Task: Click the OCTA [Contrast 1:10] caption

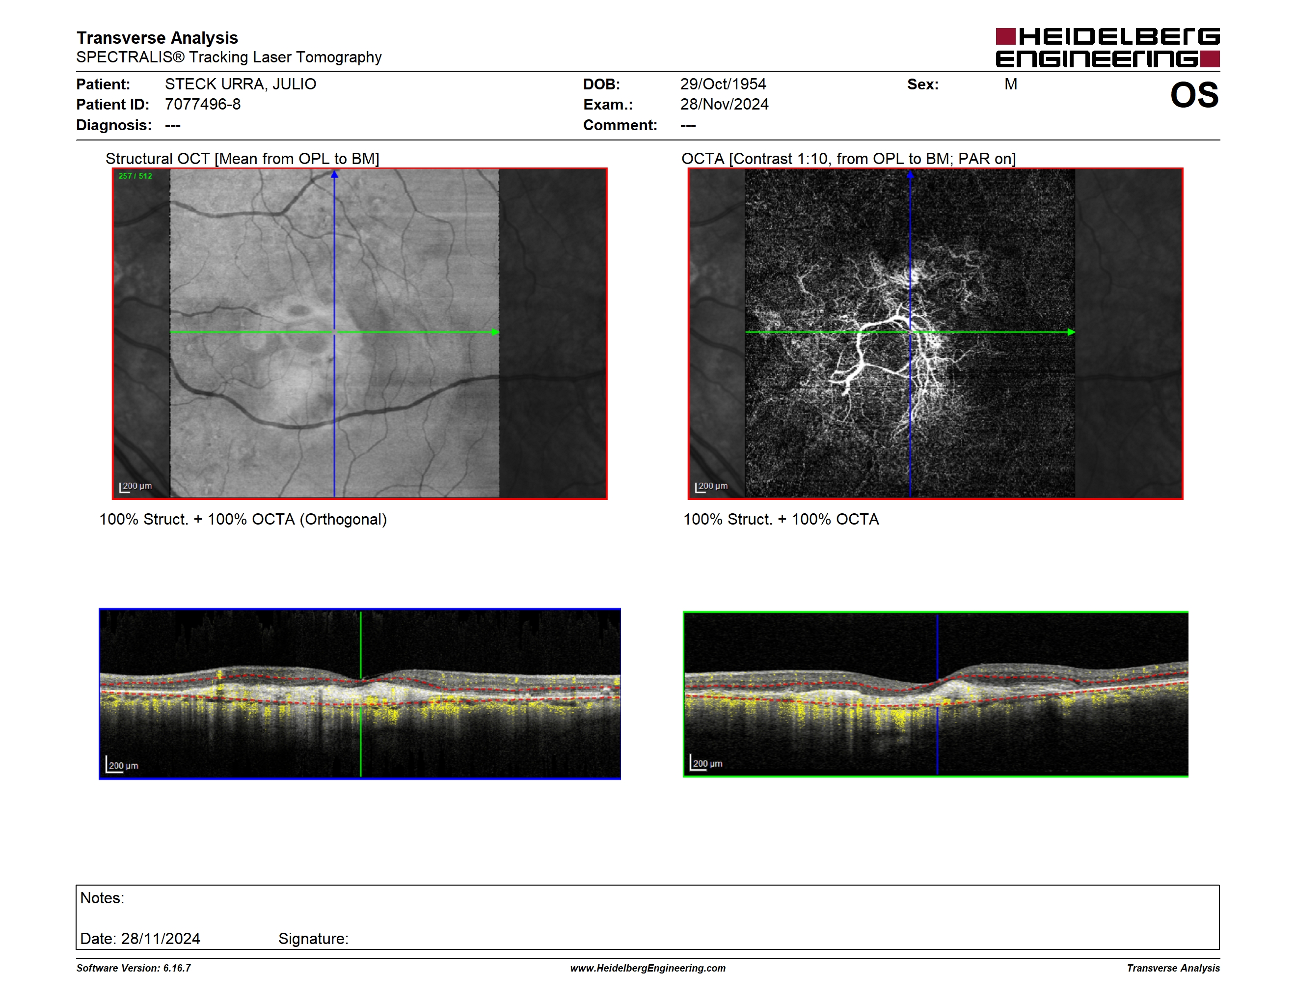Action: pos(849,159)
